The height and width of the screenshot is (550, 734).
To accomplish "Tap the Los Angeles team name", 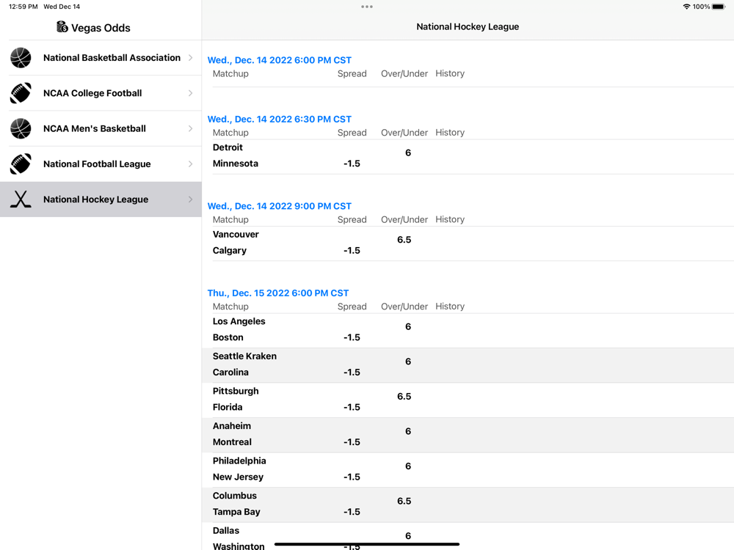I will (239, 321).
